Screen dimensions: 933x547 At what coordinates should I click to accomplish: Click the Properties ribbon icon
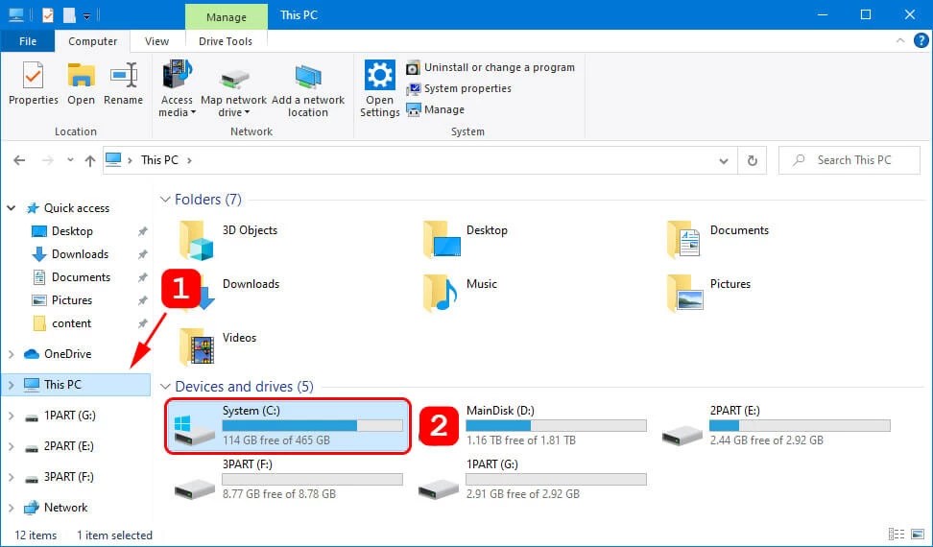click(x=34, y=83)
